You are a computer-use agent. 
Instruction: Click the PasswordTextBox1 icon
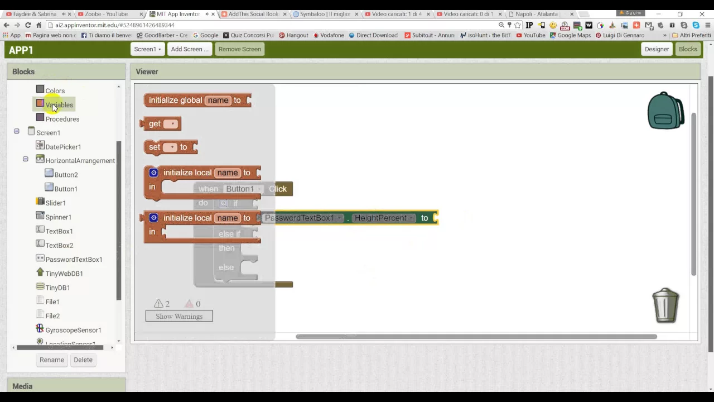coord(40,258)
